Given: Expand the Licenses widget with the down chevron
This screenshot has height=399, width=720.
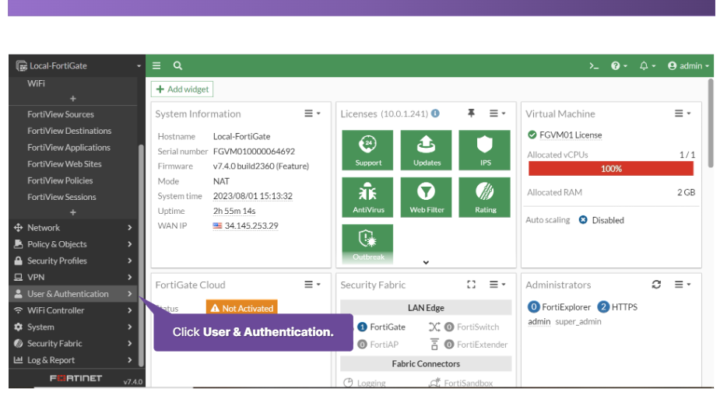Looking at the screenshot, I should click(x=426, y=262).
